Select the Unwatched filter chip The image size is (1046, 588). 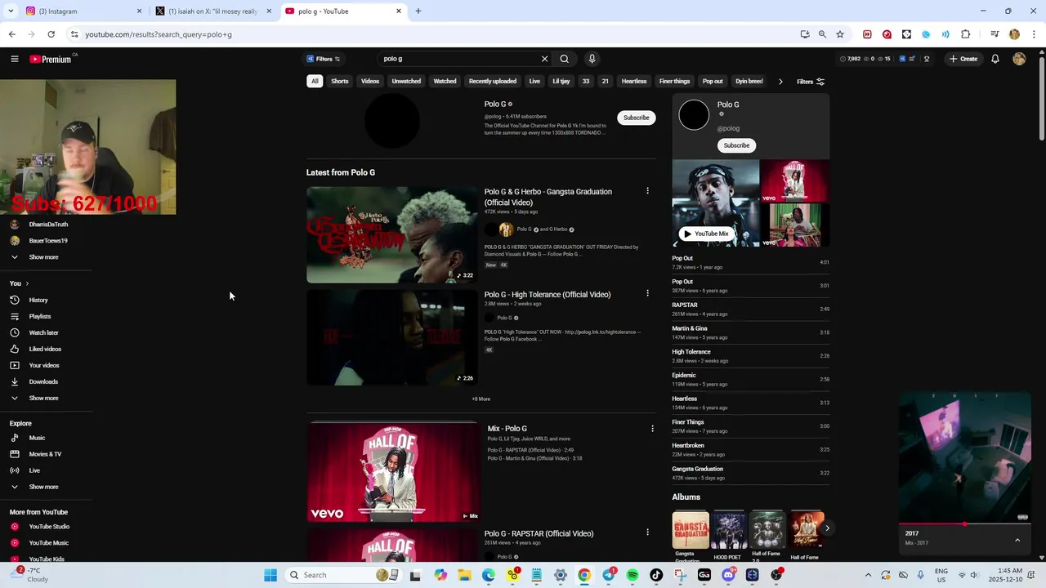[406, 82]
